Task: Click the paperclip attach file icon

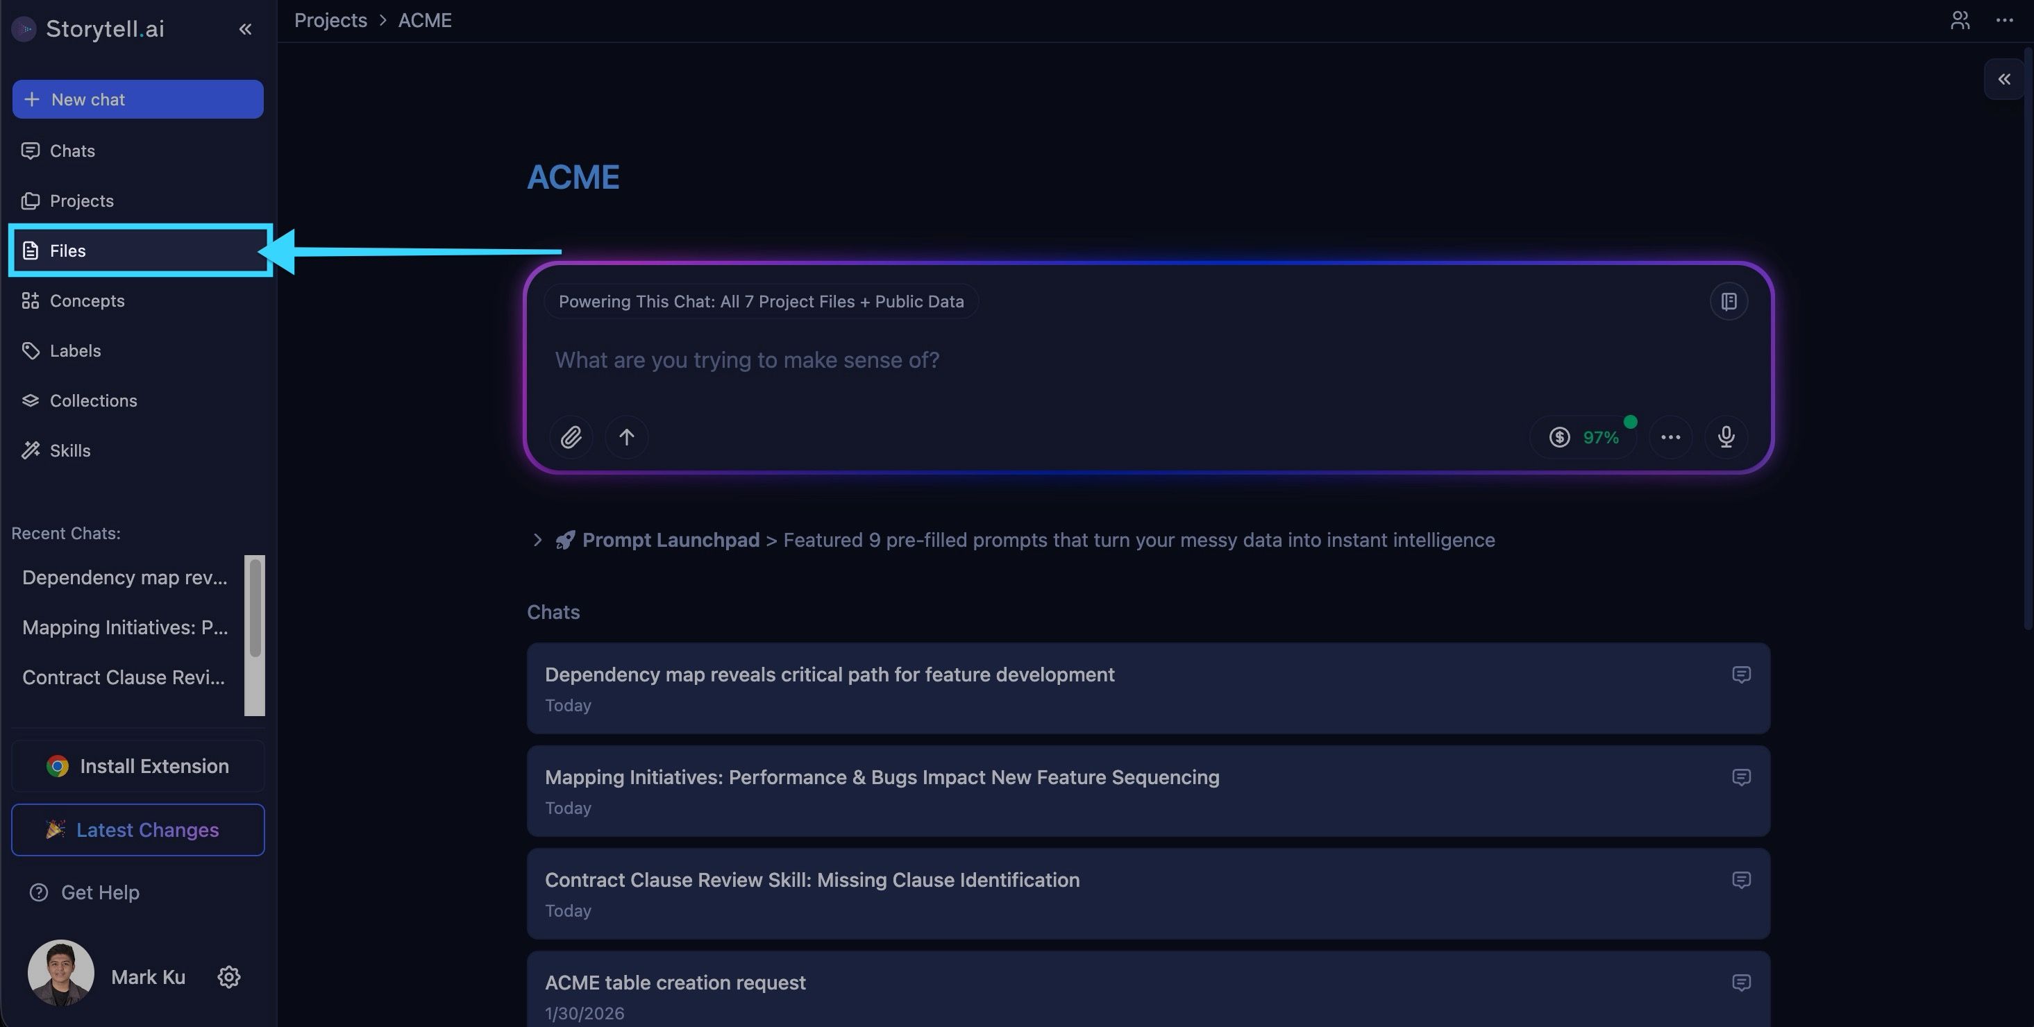Action: tap(571, 436)
